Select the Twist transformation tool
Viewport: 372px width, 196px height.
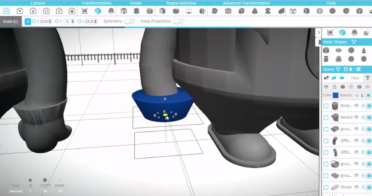pyautogui.click(x=268, y=11)
